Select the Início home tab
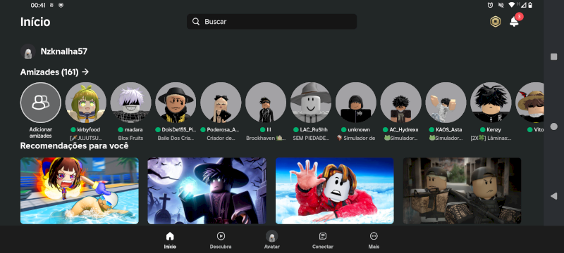 tap(170, 240)
